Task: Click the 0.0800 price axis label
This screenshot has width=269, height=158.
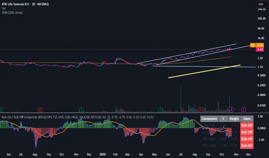Action: [261, 95]
